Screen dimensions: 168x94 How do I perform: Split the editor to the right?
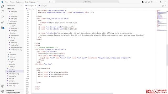(163, 6)
